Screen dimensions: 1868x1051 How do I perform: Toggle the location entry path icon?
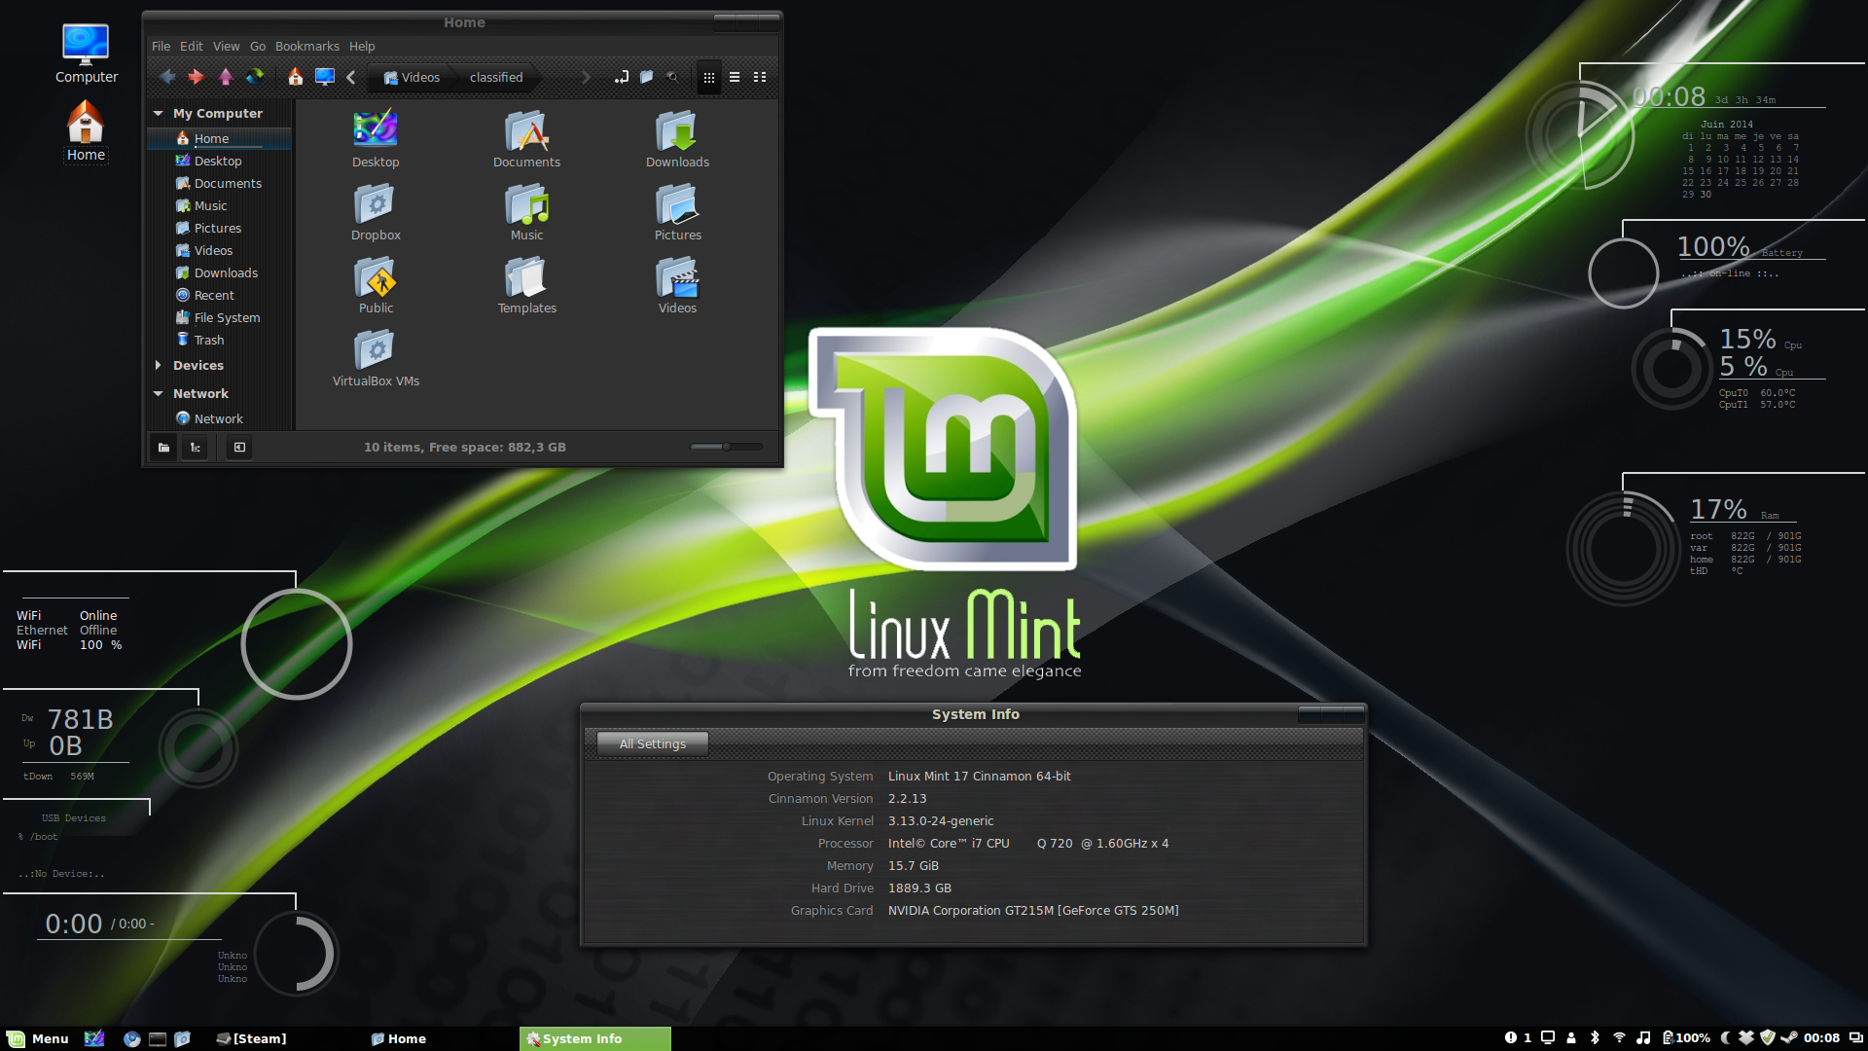(622, 77)
